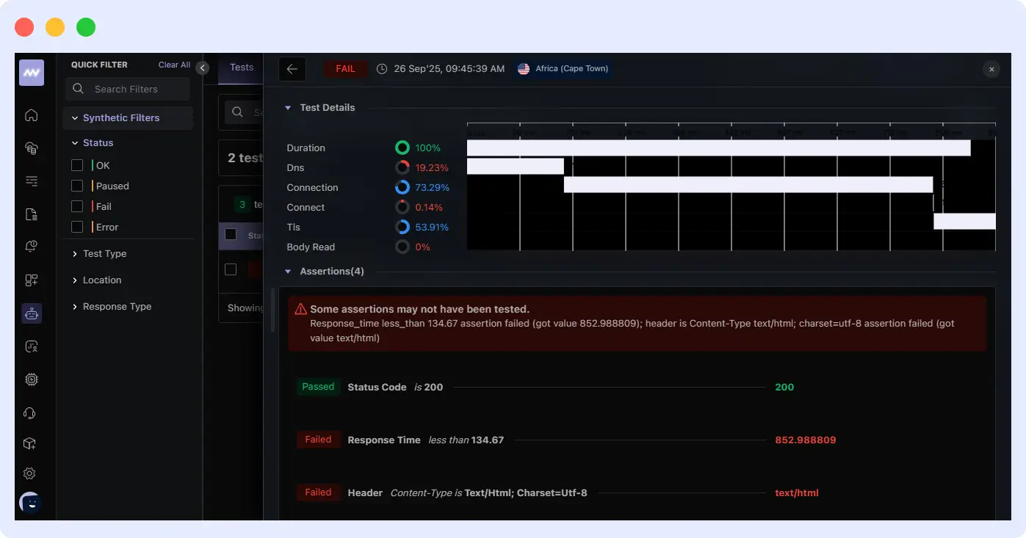
Task: Open the Home dashboard icon
Action: pos(31,115)
